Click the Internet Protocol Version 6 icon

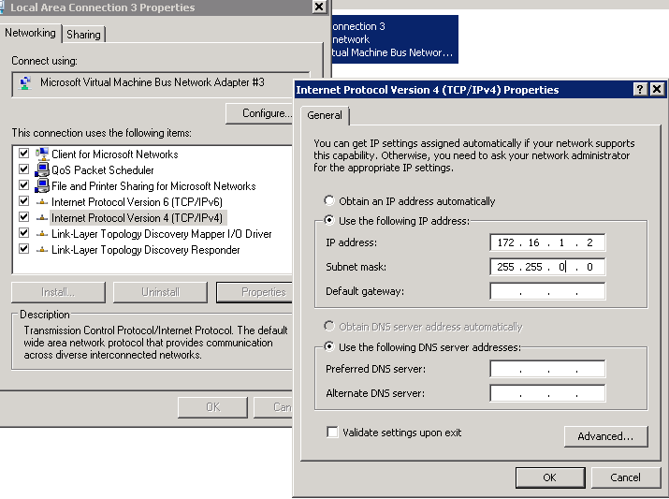tap(42, 202)
